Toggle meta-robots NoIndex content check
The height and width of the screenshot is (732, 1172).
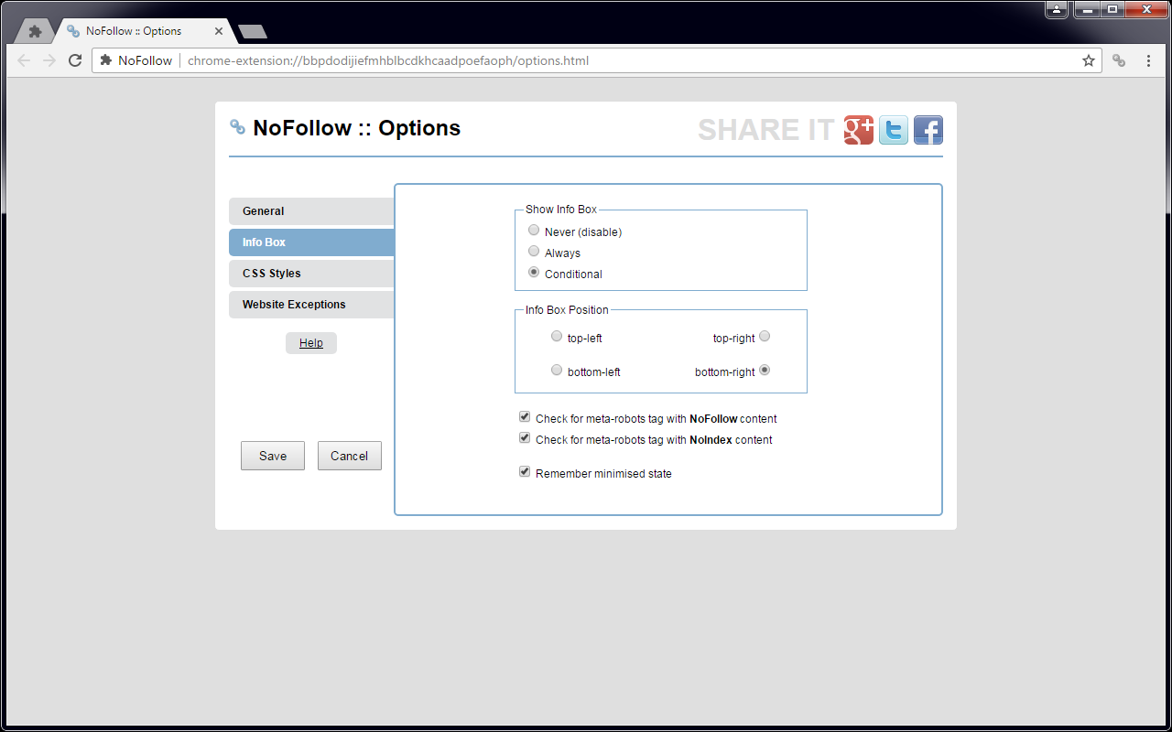[525, 438]
